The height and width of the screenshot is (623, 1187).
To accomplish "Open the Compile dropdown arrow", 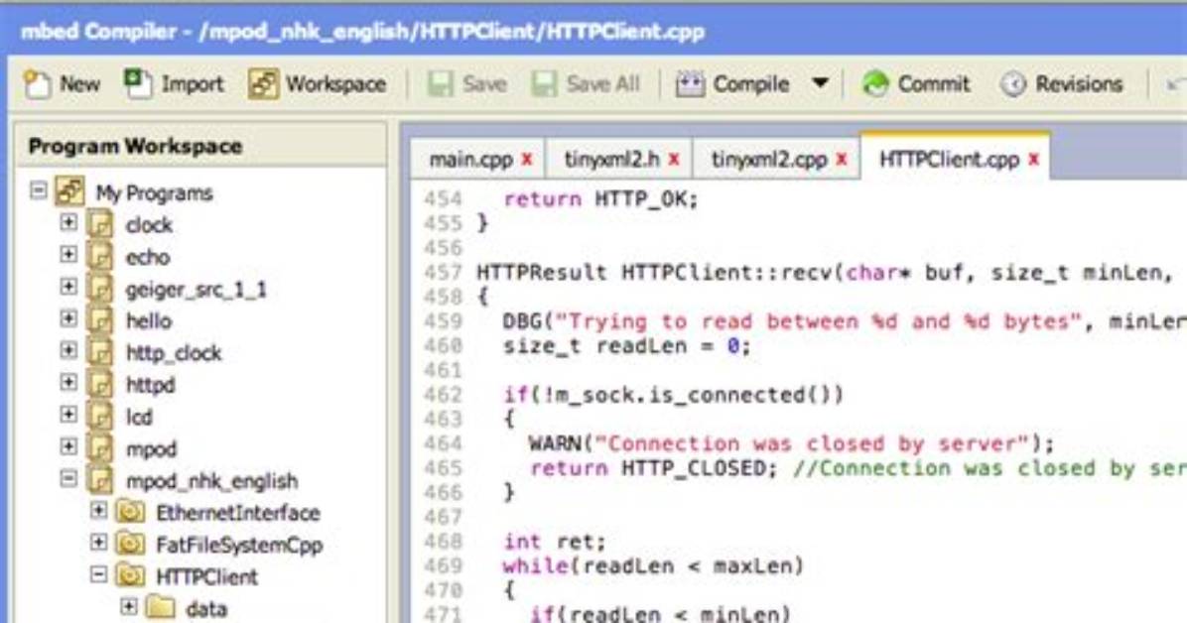I will [x=820, y=82].
